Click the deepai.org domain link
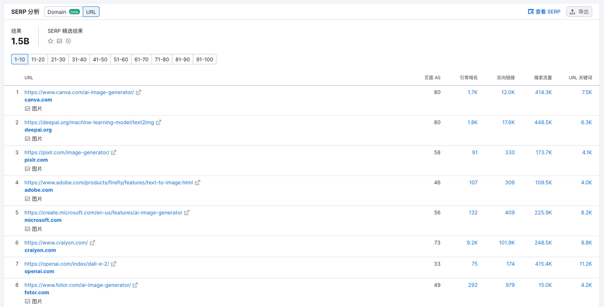604x307 pixels. (38, 130)
